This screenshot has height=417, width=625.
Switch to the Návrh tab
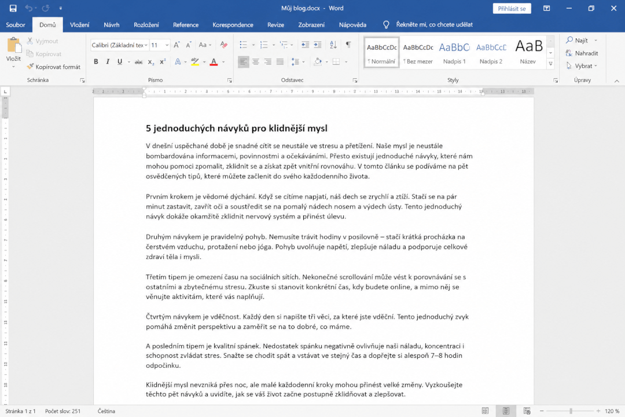coord(112,25)
